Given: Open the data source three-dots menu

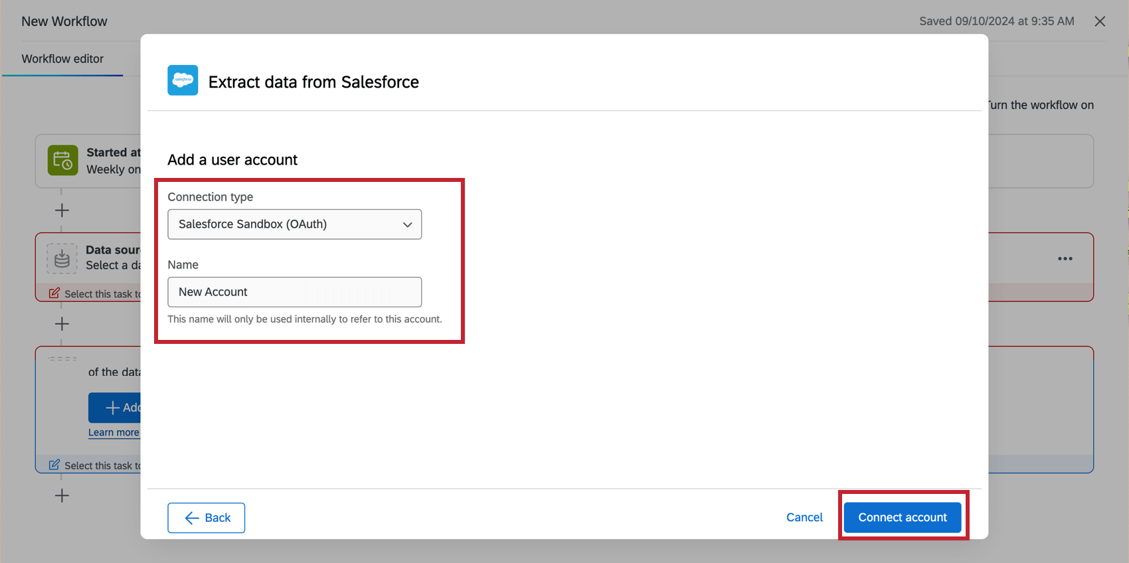Looking at the screenshot, I should tap(1065, 259).
